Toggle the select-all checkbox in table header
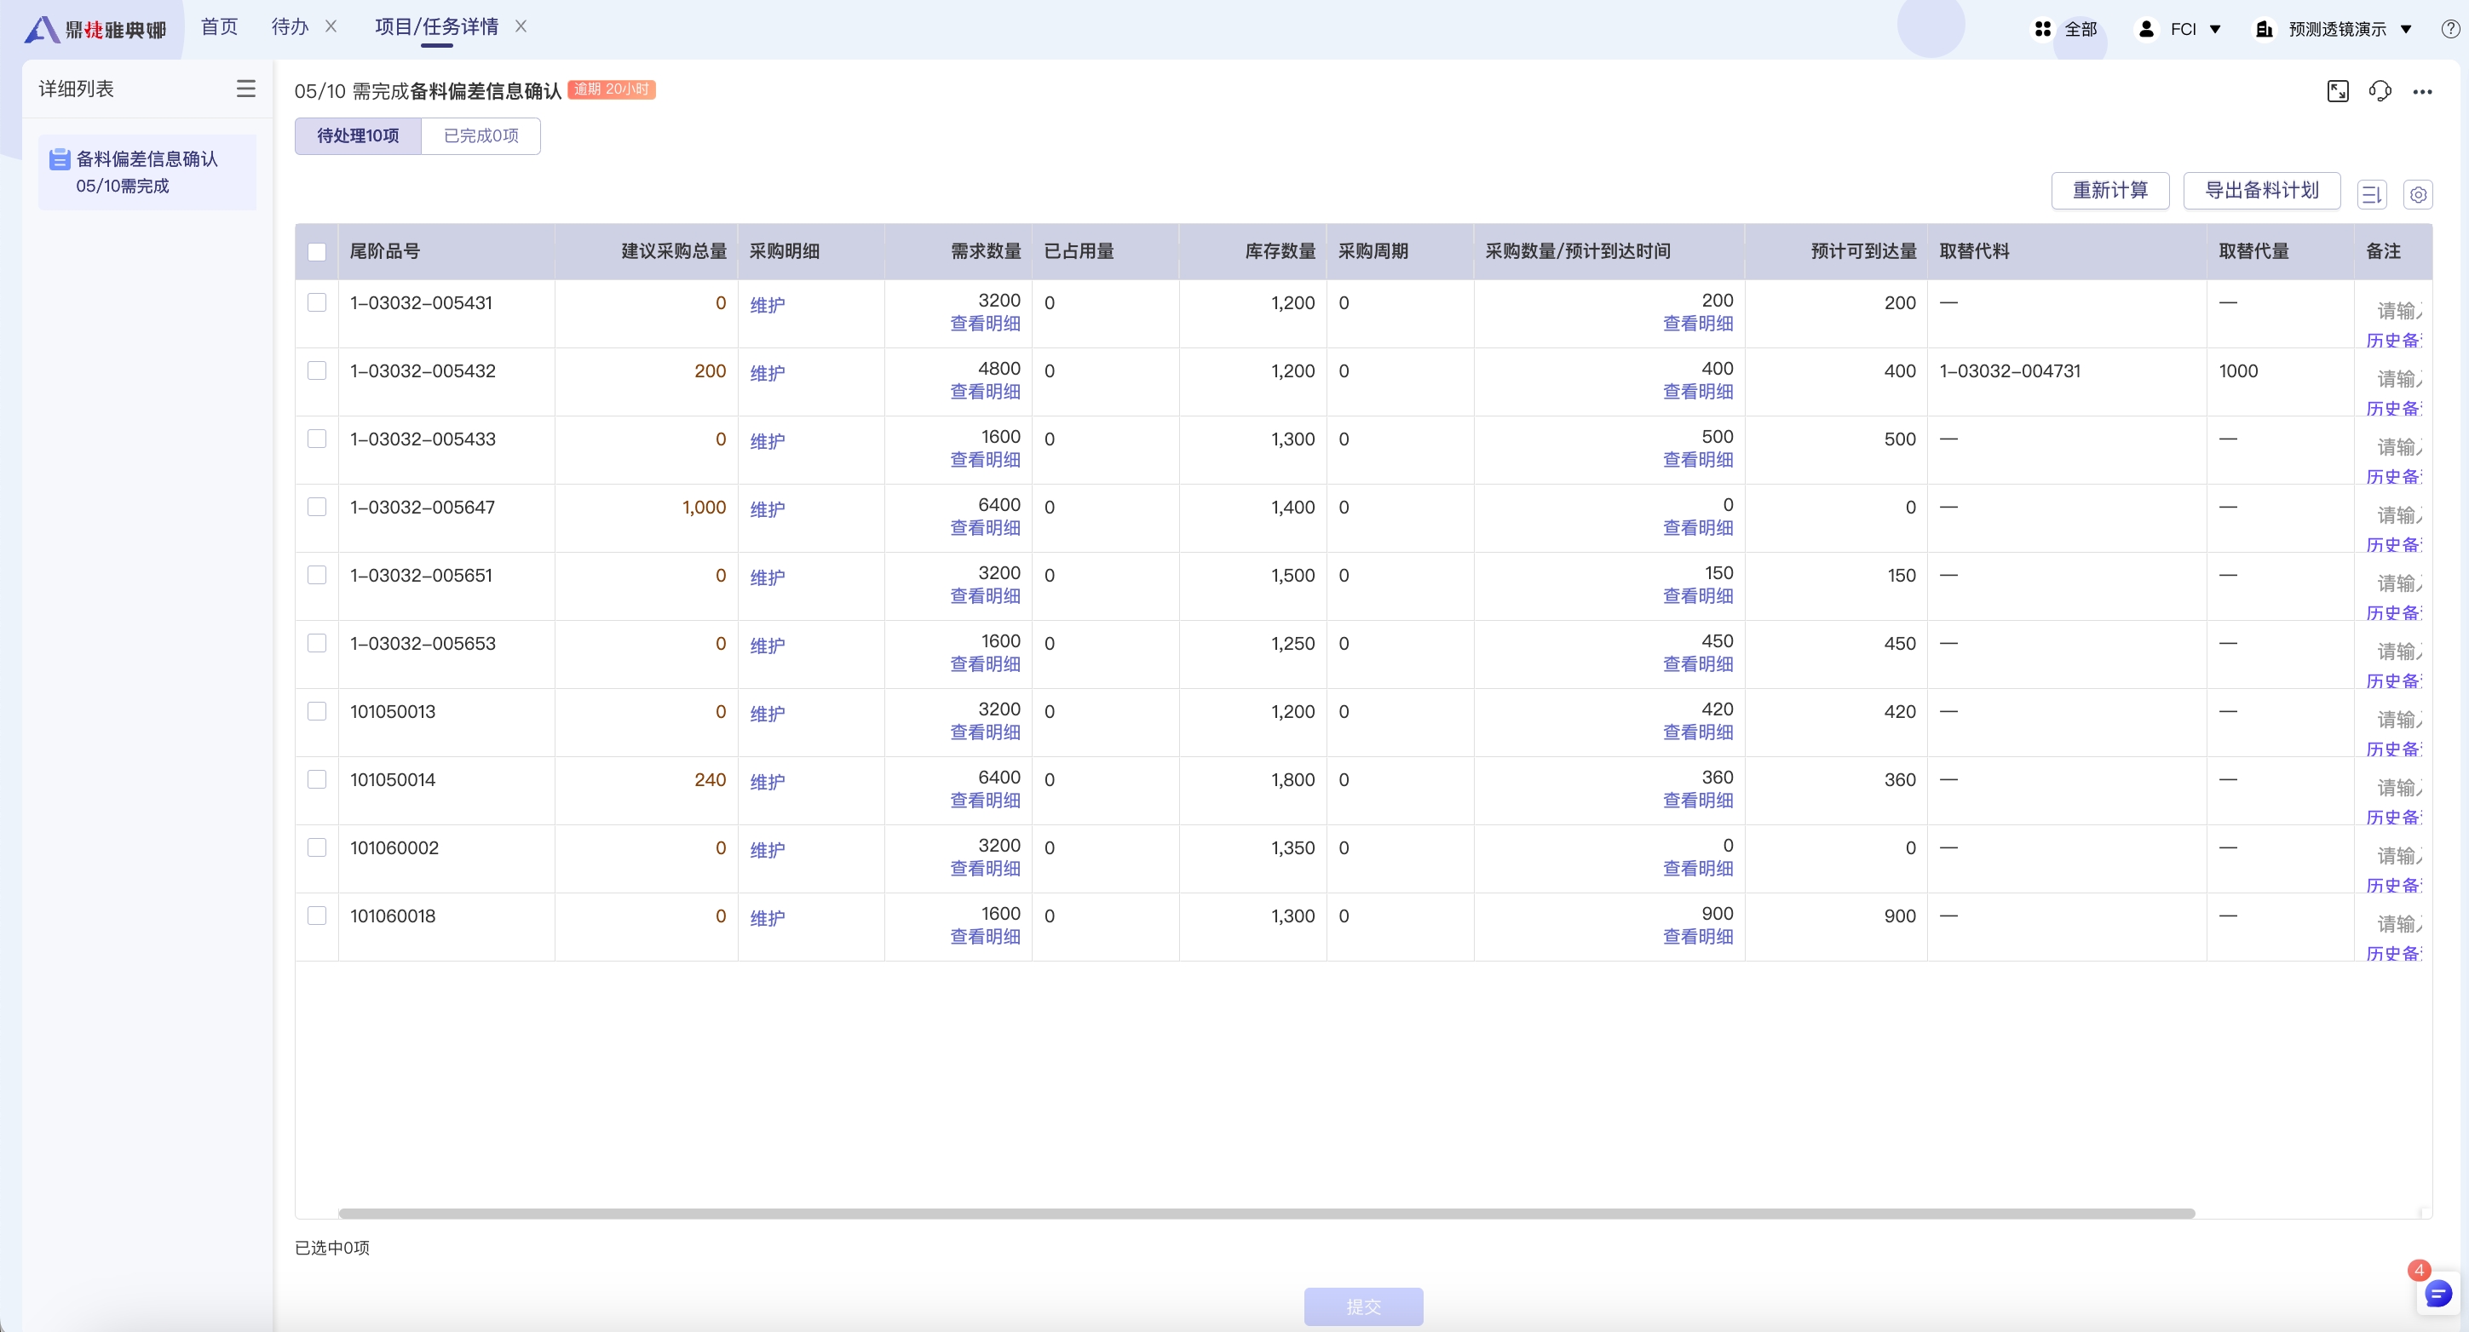The width and height of the screenshot is (2469, 1332). pyautogui.click(x=316, y=252)
